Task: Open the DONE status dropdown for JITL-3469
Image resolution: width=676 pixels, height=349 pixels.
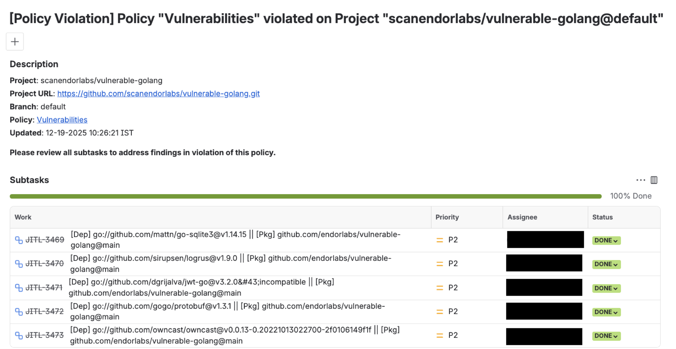Action: point(606,240)
